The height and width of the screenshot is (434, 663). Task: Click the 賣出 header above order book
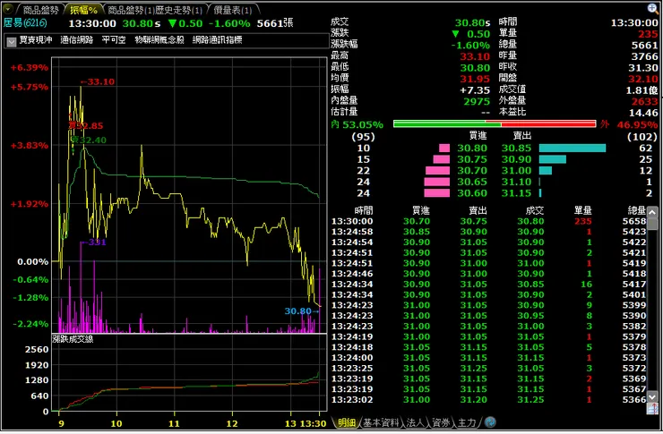click(x=521, y=136)
